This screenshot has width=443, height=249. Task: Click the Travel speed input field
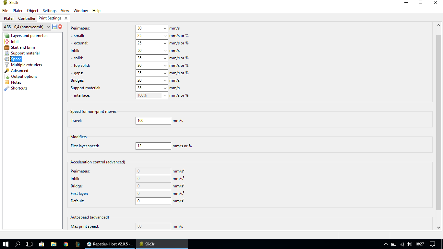point(153,121)
